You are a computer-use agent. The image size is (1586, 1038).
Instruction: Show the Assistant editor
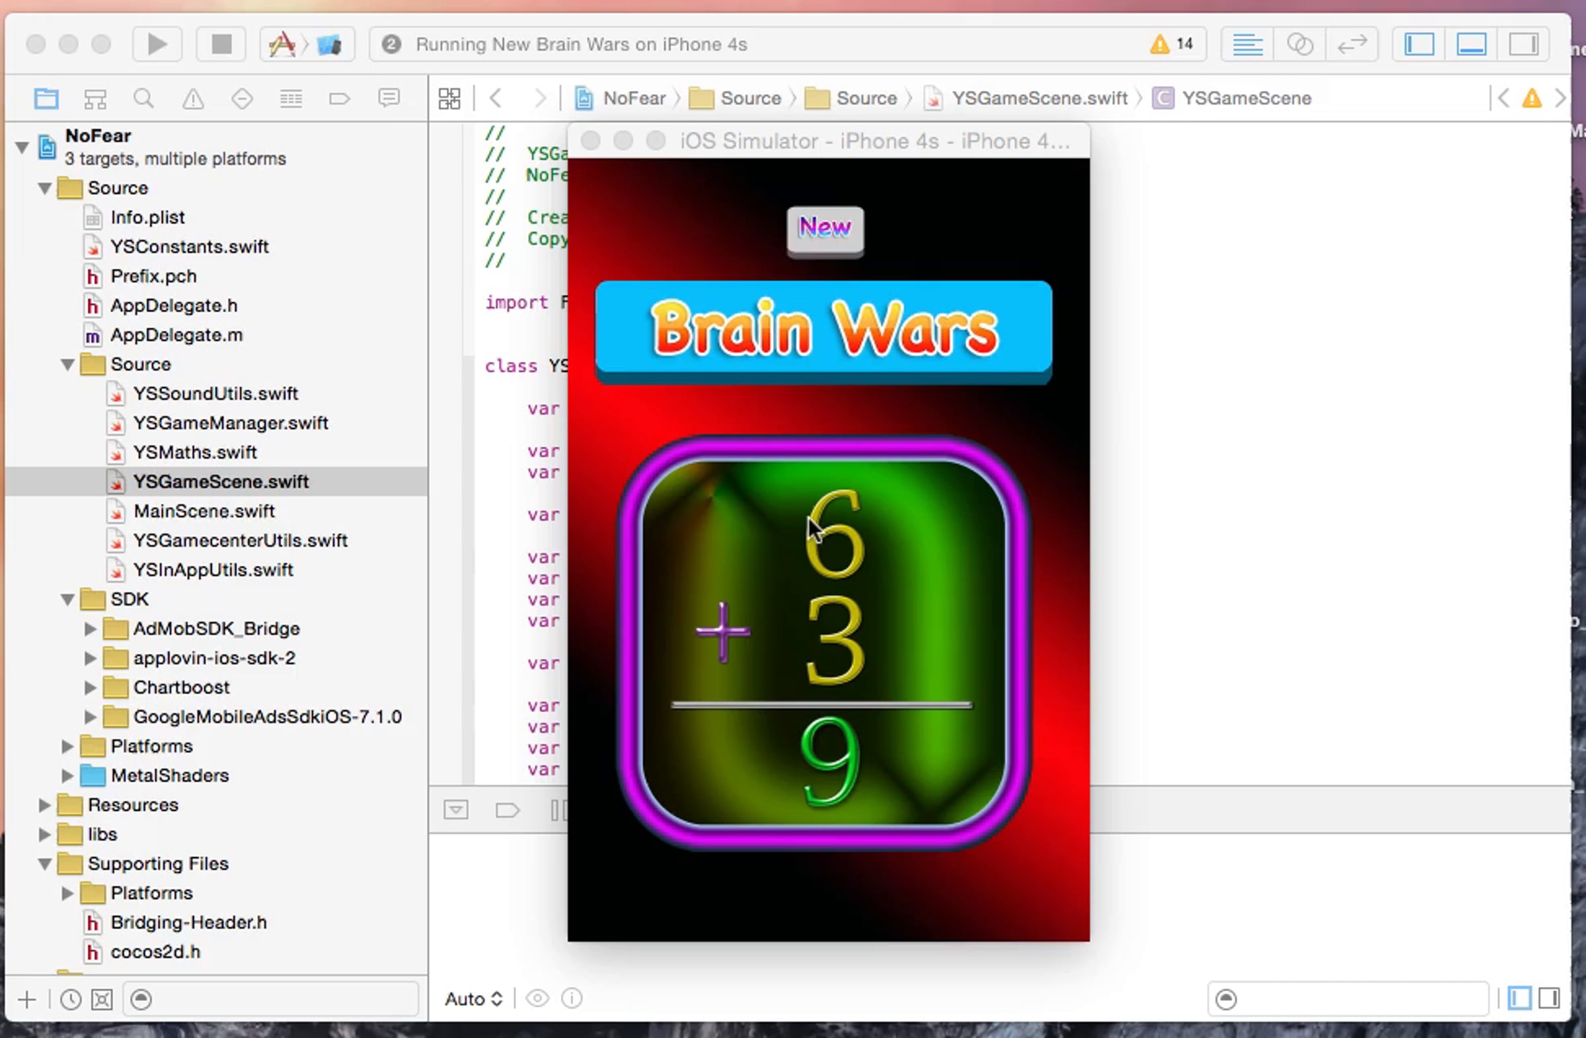tap(1299, 45)
